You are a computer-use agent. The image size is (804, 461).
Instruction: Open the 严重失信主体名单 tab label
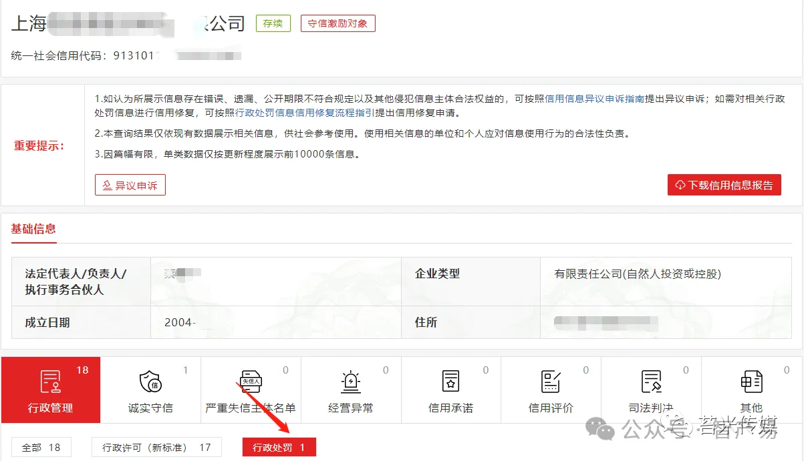point(251,408)
